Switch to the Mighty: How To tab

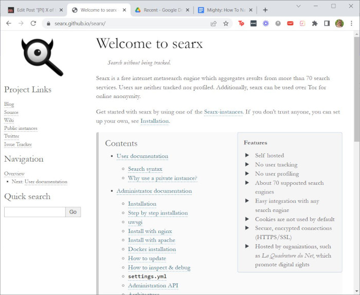click(226, 10)
